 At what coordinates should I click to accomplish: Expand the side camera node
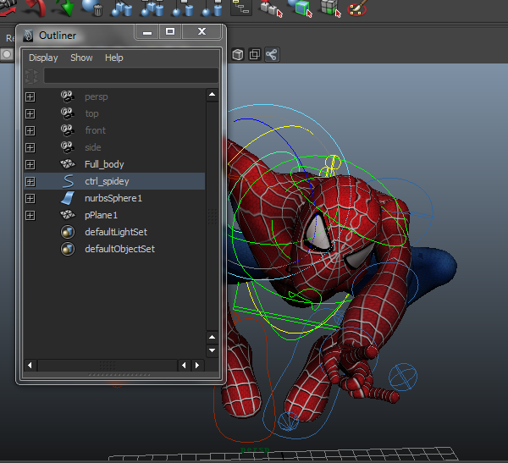30,148
